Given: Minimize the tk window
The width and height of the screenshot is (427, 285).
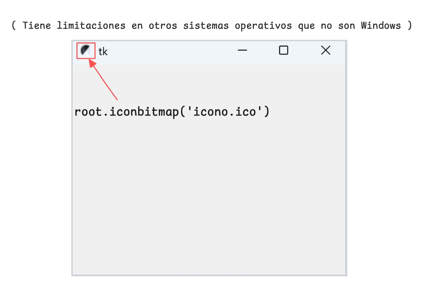Looking at the screenshot, I should pos(242,50).
